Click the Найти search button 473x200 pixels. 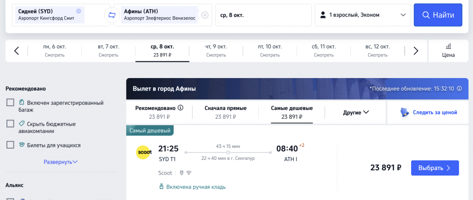pyautogui.click(x=438, y=15)
